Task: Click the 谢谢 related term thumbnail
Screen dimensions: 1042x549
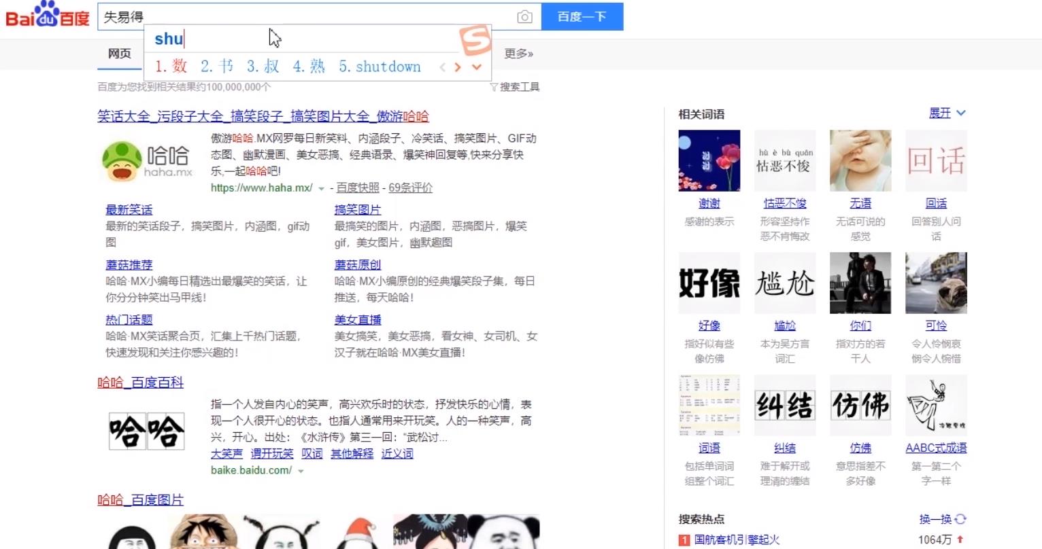Action: 709,160
